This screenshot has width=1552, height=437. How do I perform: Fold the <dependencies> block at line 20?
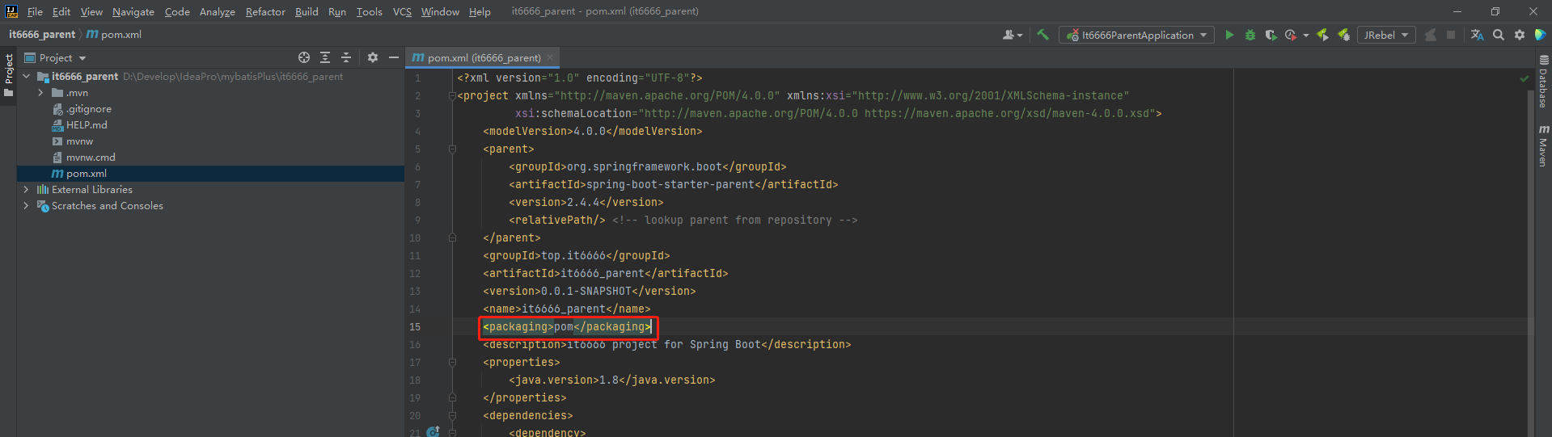pyautogui.click(x=452, y=416)
